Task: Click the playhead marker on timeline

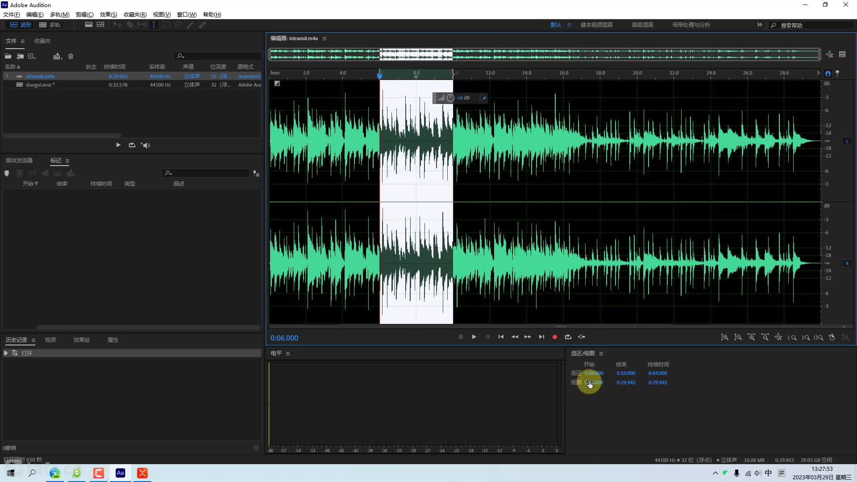Action: point(380,76)
